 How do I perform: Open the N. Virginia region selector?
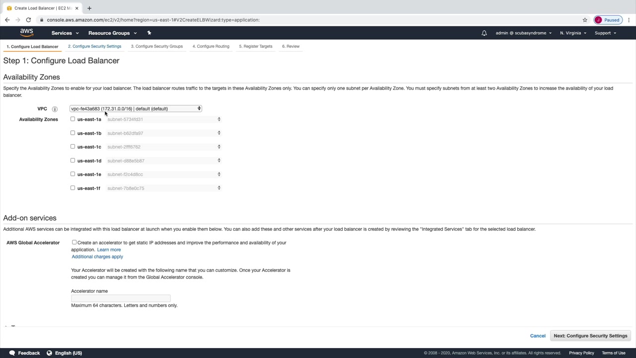coord(573,33)
